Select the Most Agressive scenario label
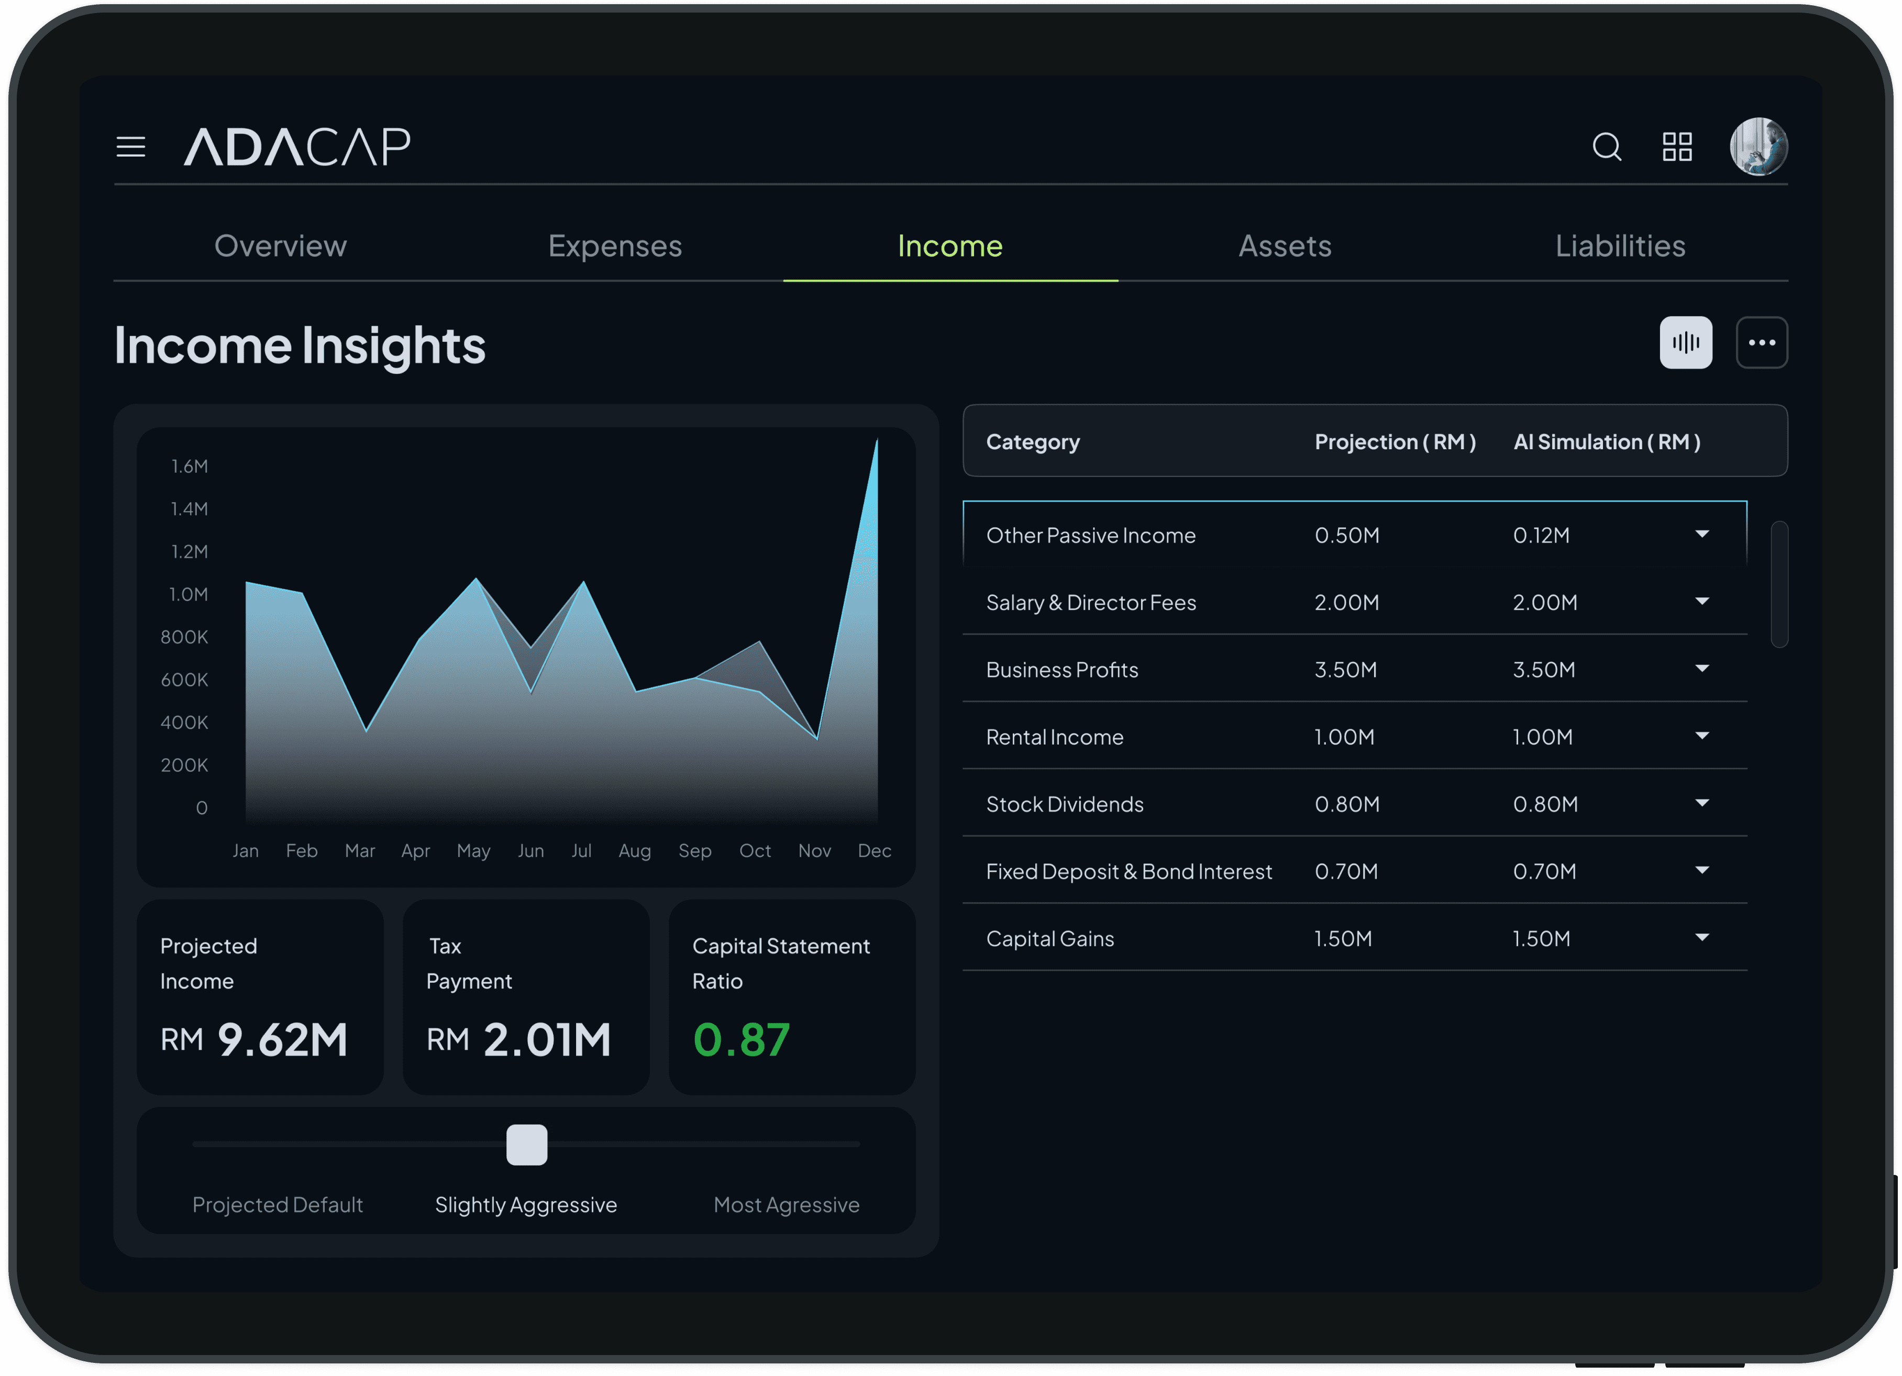This screenshot has width=1902, height=1376. pyautogui.click(x=786, y=1204)
